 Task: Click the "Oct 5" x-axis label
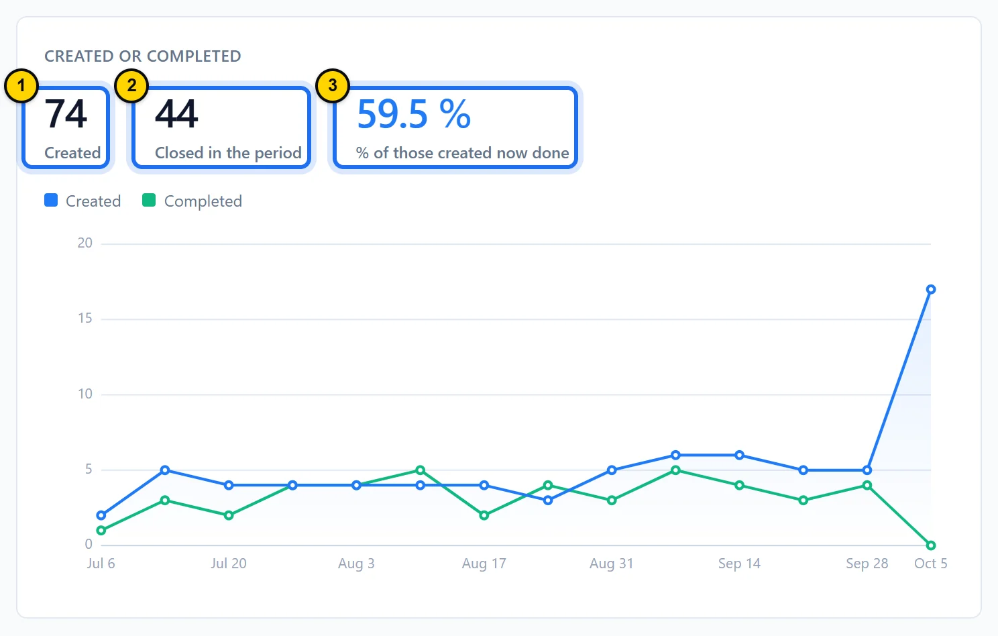931,564
